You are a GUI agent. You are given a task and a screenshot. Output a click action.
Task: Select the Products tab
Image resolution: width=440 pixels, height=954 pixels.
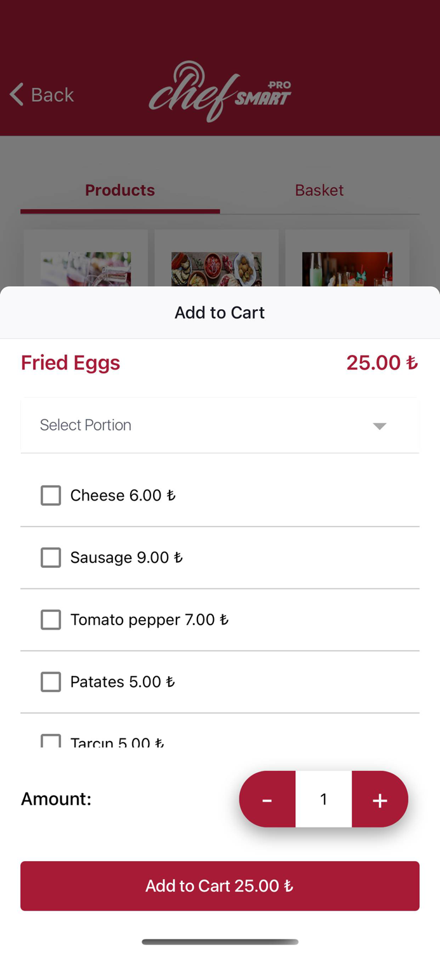pos(119,190)
